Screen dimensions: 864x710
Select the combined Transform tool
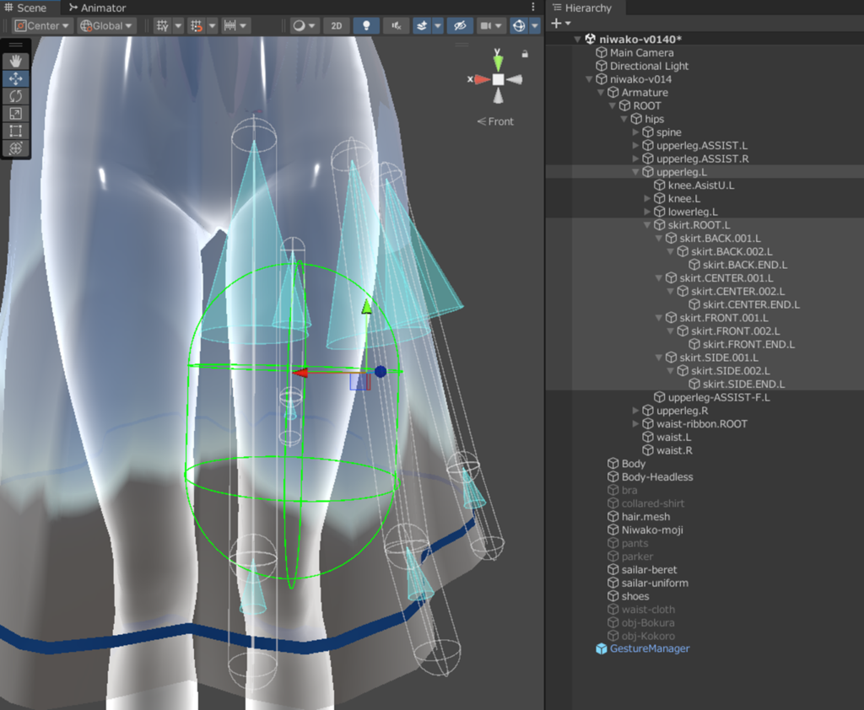(x=16, y=148)
